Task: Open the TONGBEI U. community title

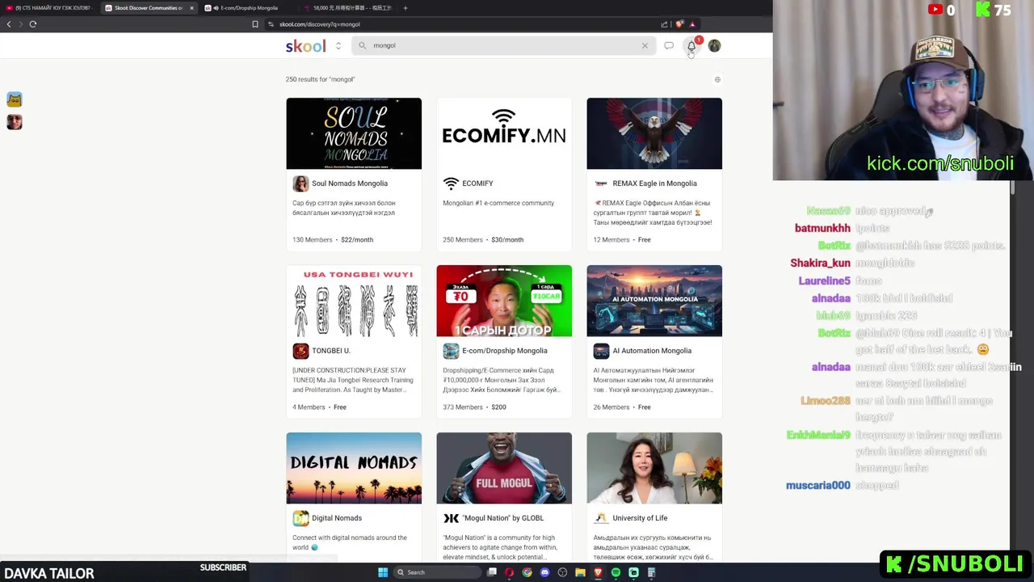Action: click(331, 351)
